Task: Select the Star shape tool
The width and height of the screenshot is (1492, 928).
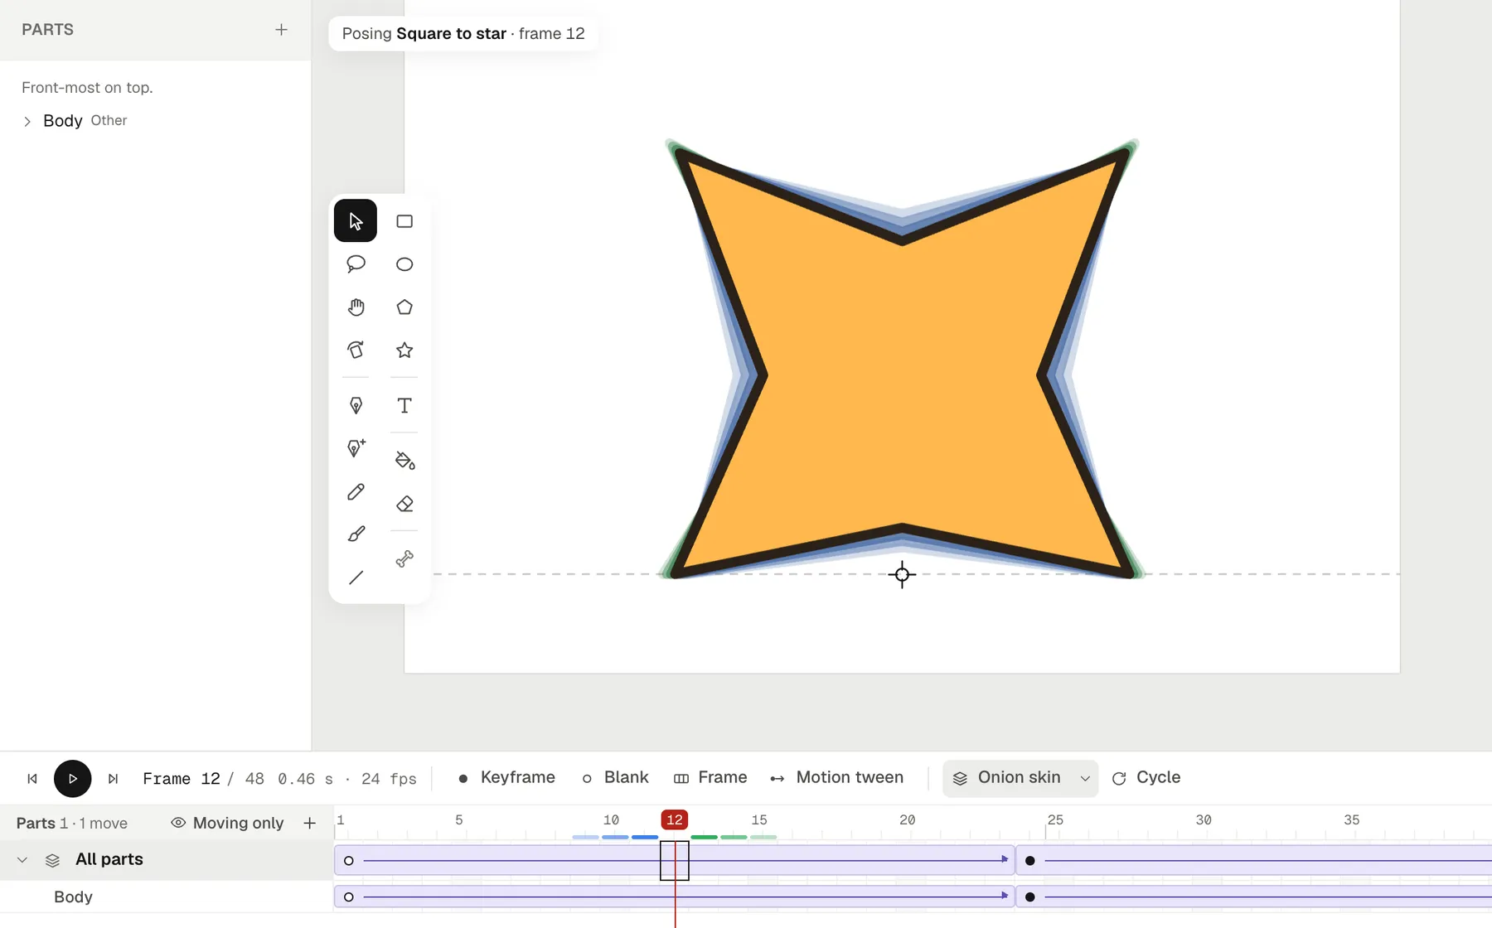Action: pos(404,350)
